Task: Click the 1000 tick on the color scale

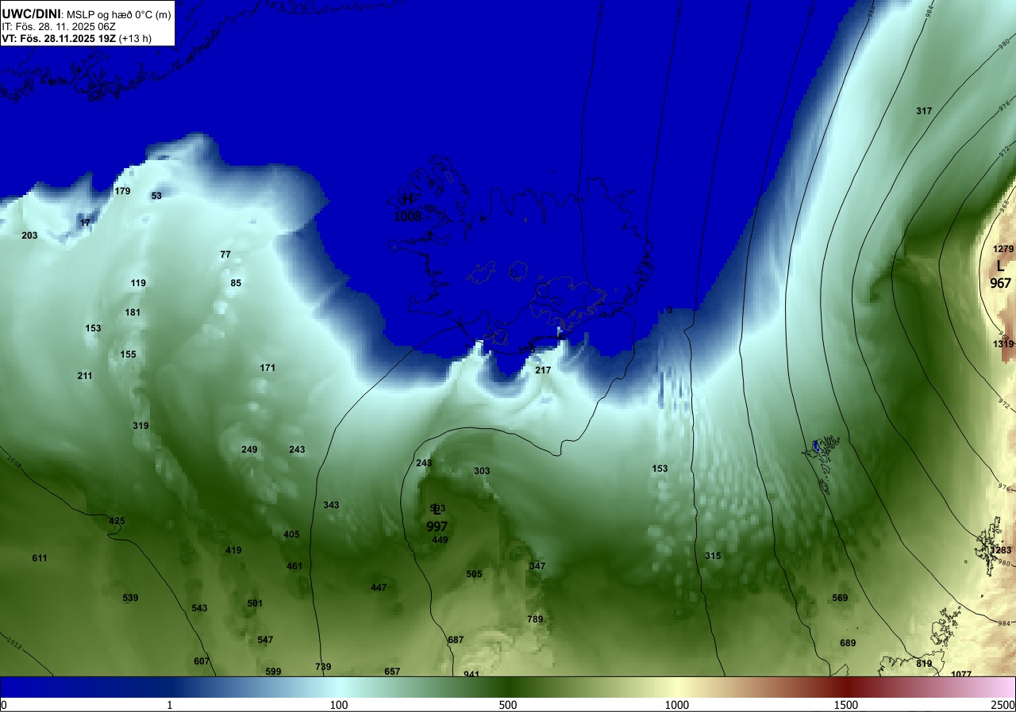Action: 677,705
